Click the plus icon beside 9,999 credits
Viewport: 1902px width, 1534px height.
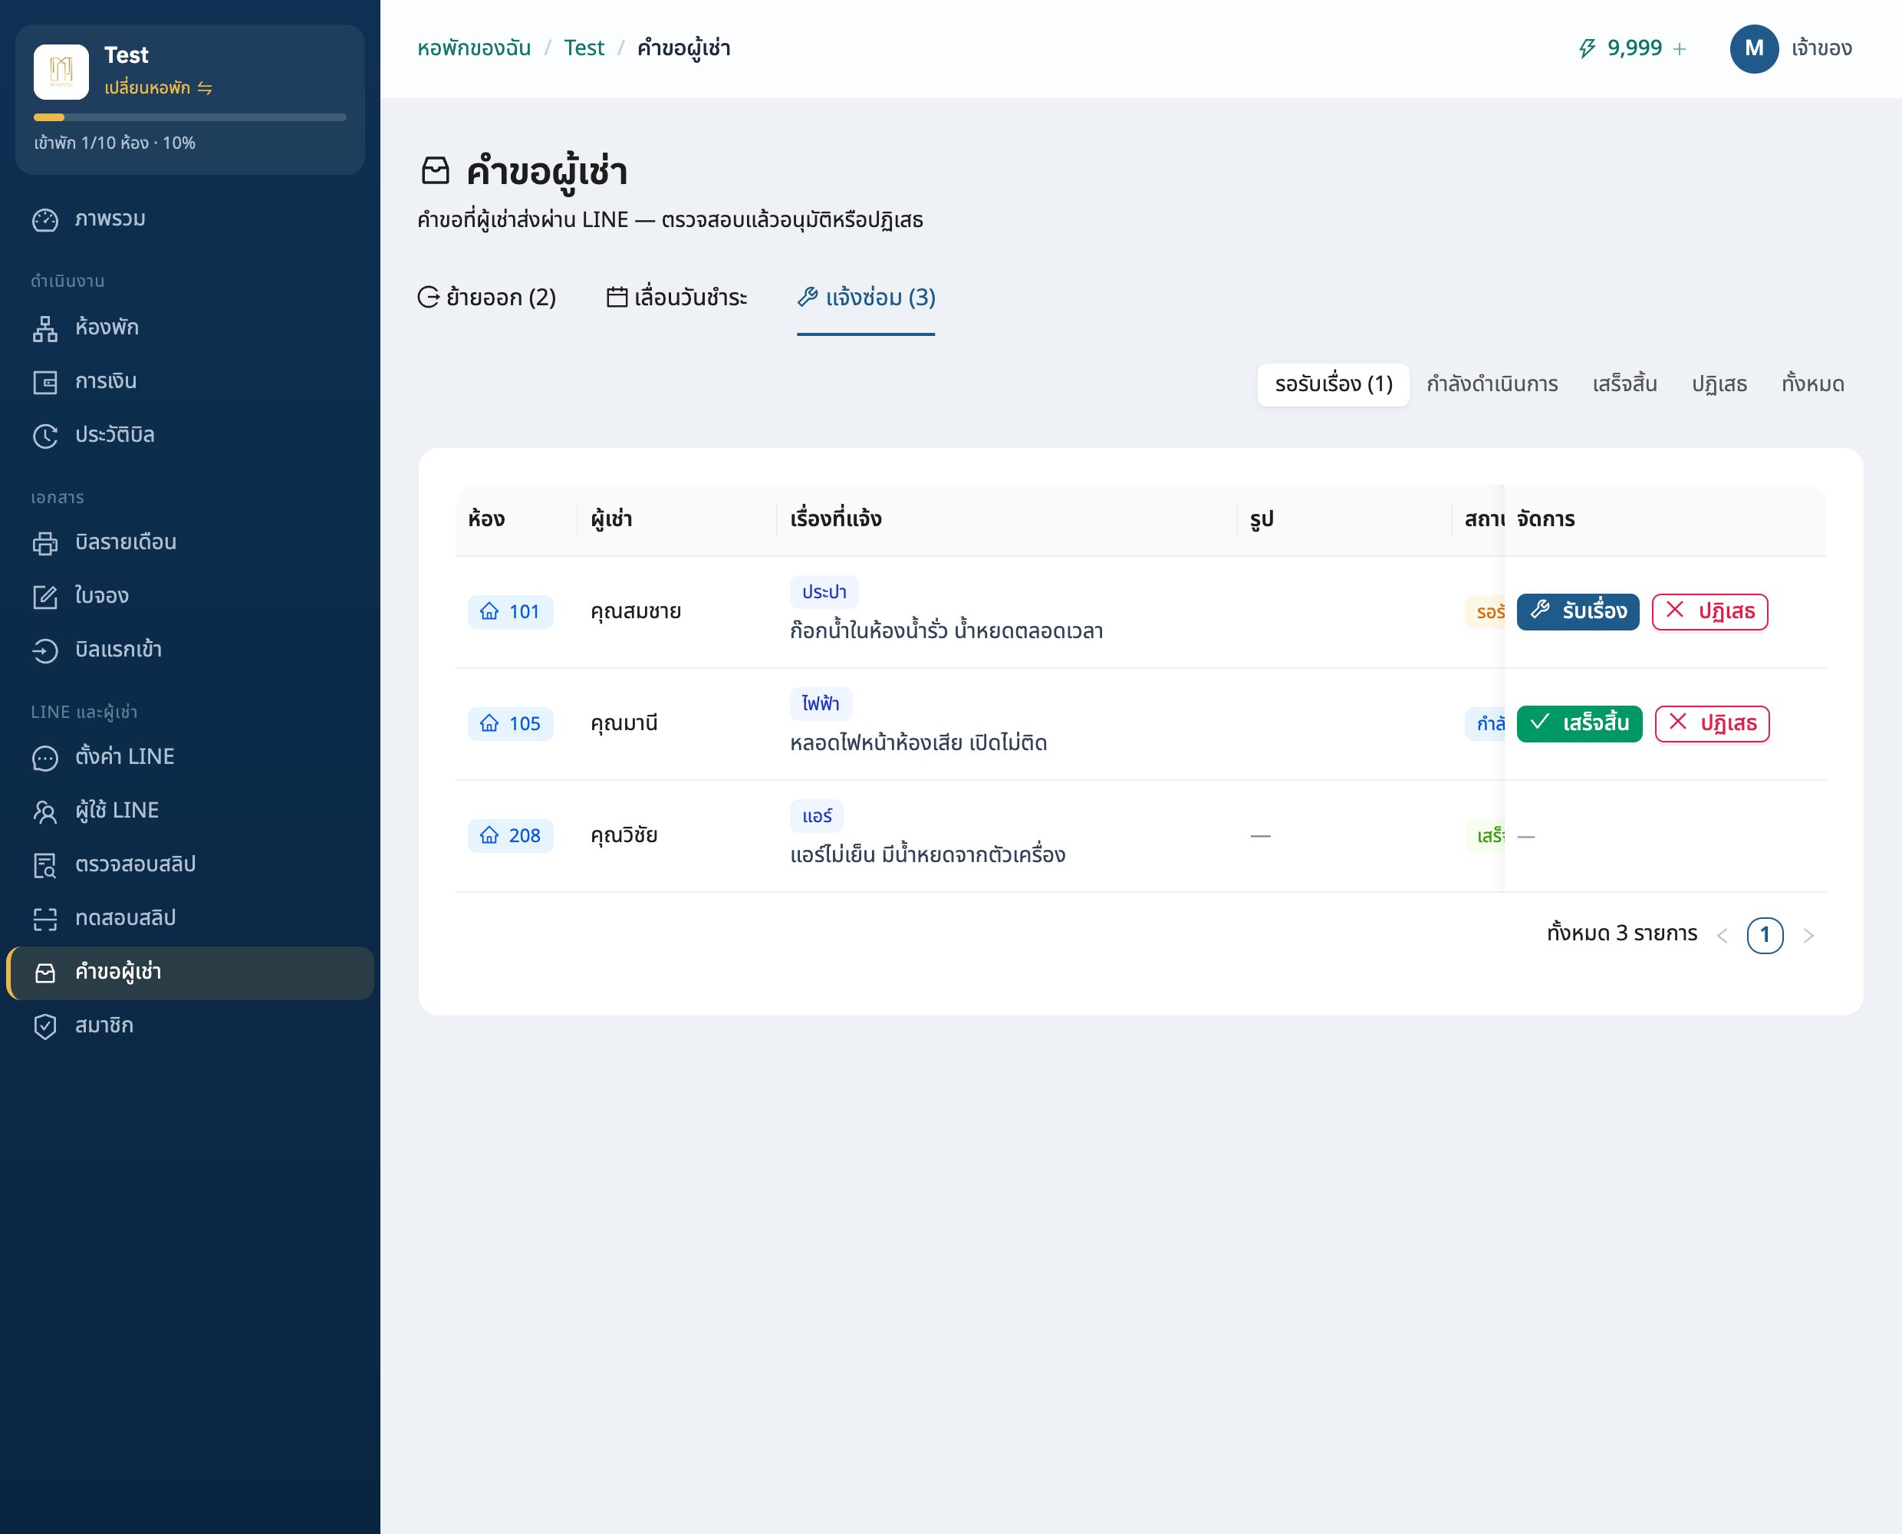click(x=1680, y=48)
